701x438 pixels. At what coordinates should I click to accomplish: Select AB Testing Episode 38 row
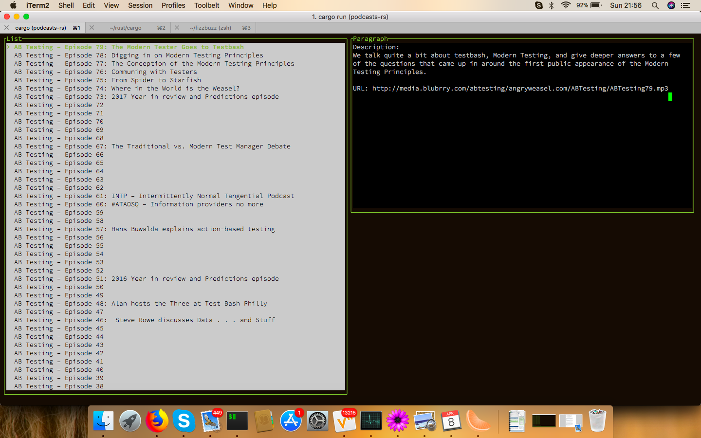pos(175,386)
